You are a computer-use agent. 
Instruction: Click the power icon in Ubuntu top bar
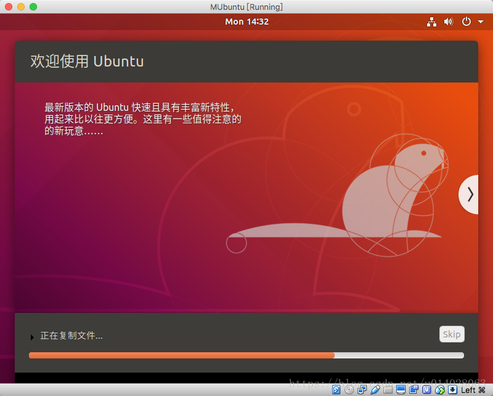[x=467, y=22]
